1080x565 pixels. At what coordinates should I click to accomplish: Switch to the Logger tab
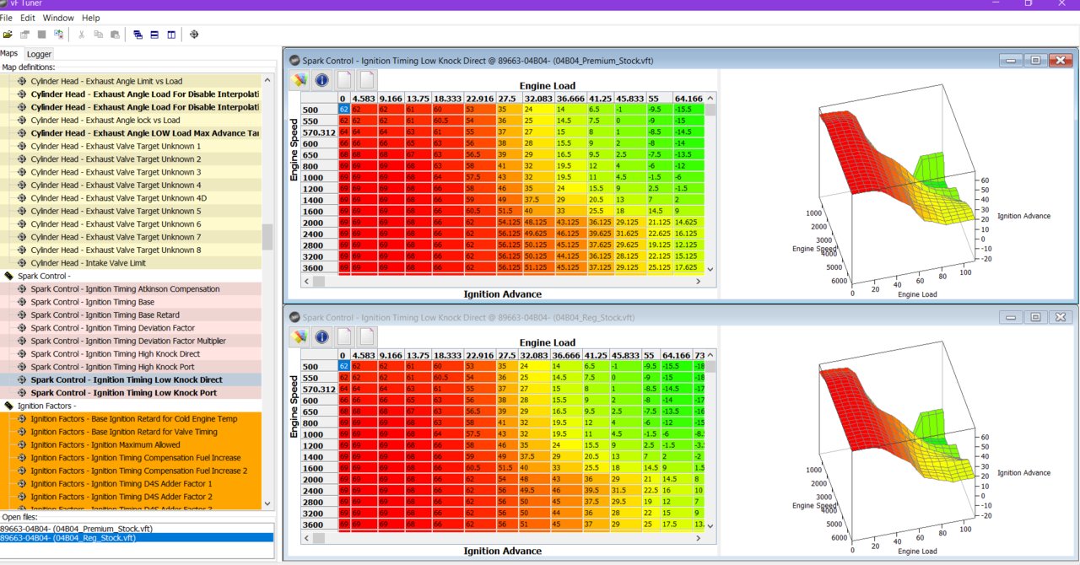coord(39,54)
